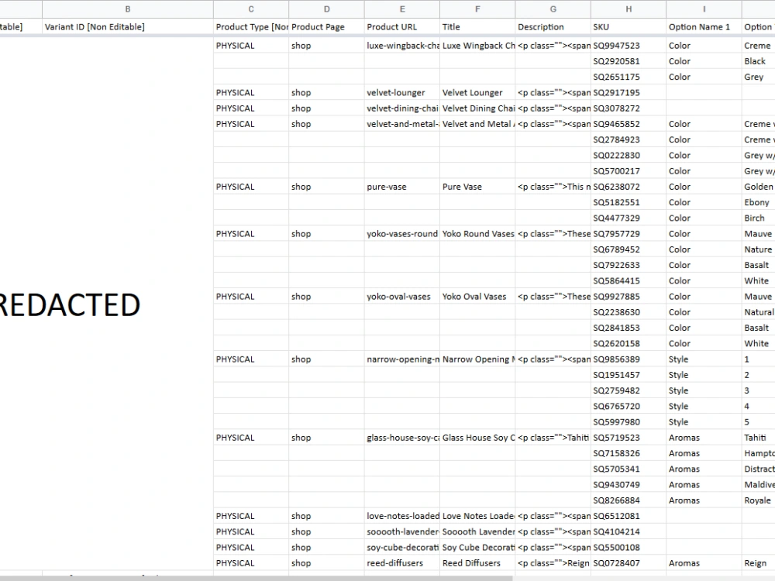Select 'Style' cell in SQ1951457 row

coord(704,375)
